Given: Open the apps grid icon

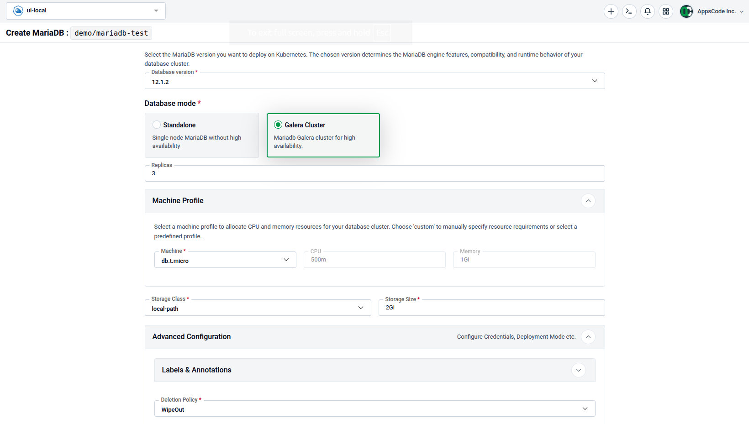Looking at the screenshot, I should coord(666,11).
